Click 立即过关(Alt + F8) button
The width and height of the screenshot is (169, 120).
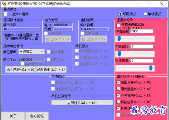pyautogui.click(x=82, y=103)
